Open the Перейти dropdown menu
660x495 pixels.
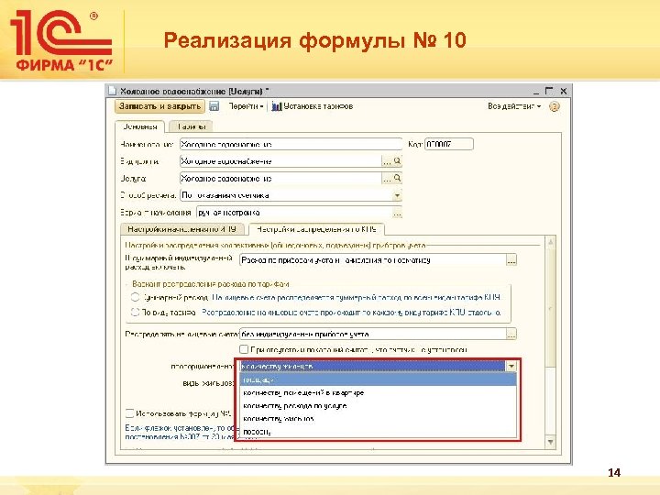246,106
